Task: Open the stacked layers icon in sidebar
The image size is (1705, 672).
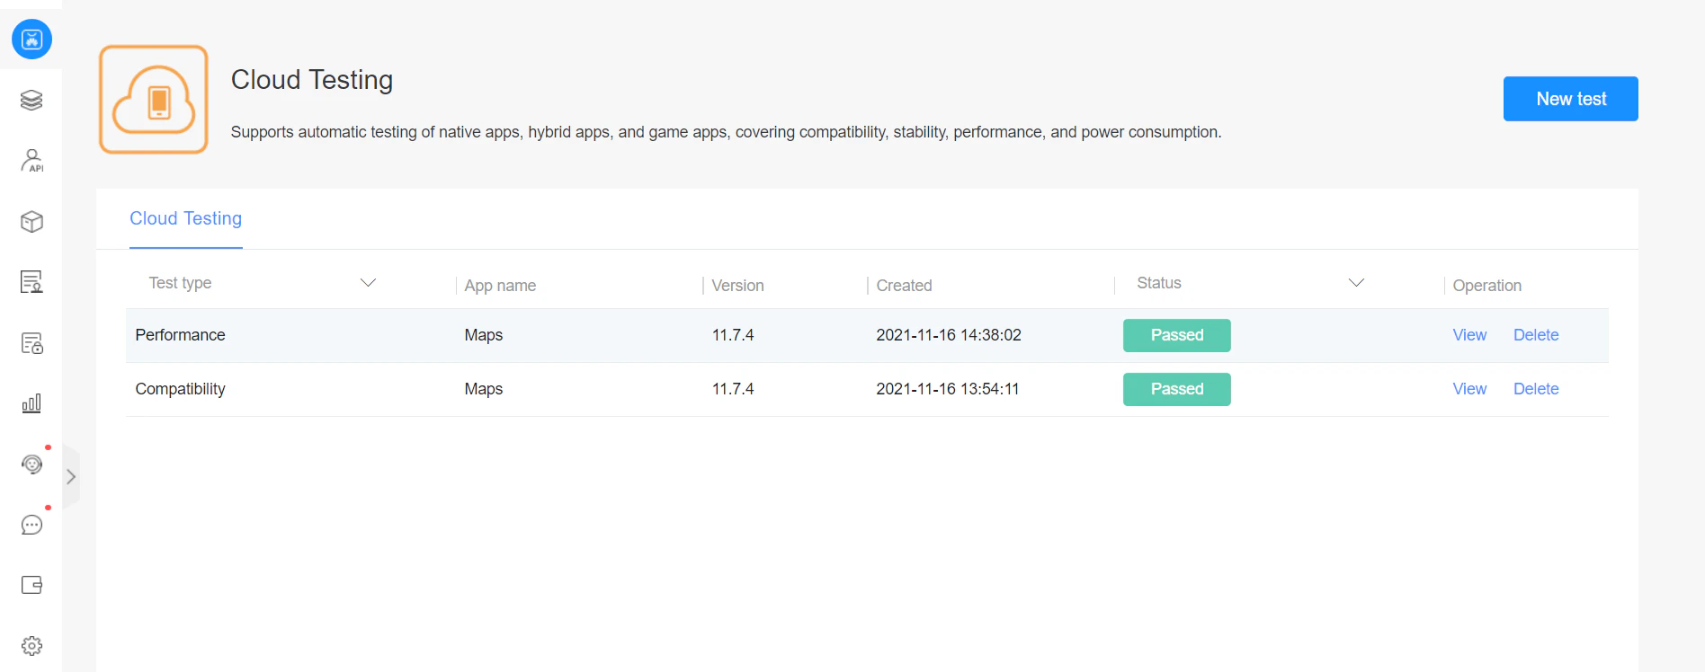Action: pyautogui.click(x=31, y=100)
